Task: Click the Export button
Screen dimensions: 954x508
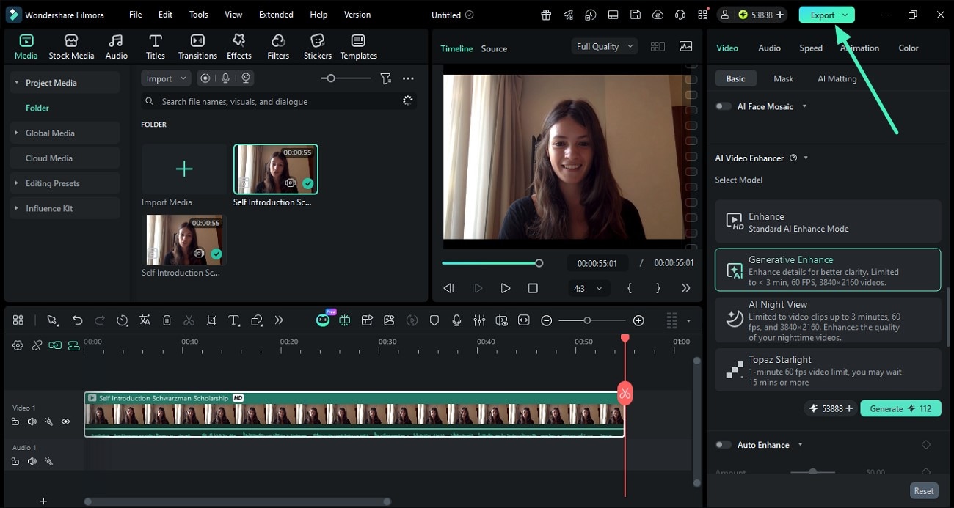Action: tap(826, 15)
